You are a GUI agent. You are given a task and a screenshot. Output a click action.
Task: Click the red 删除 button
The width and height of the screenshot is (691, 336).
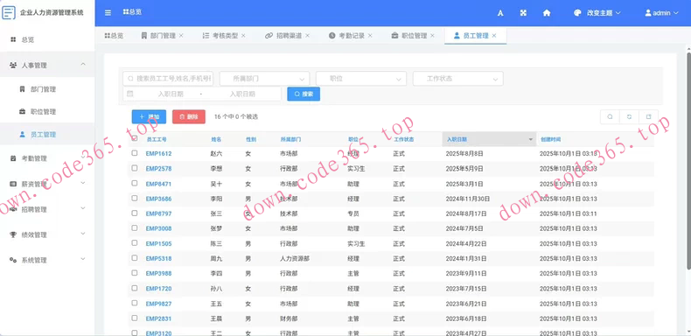coord(189,117)
